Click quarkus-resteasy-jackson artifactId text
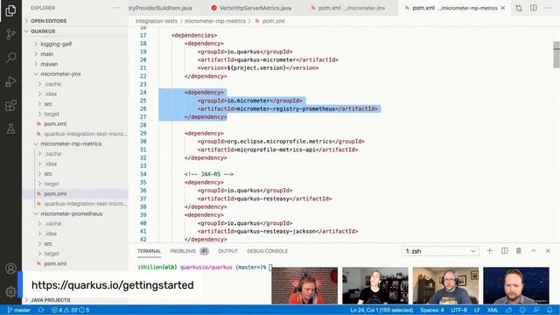Image resolution: width=560 pixels, height=315 pixels. tap(276, 231)
